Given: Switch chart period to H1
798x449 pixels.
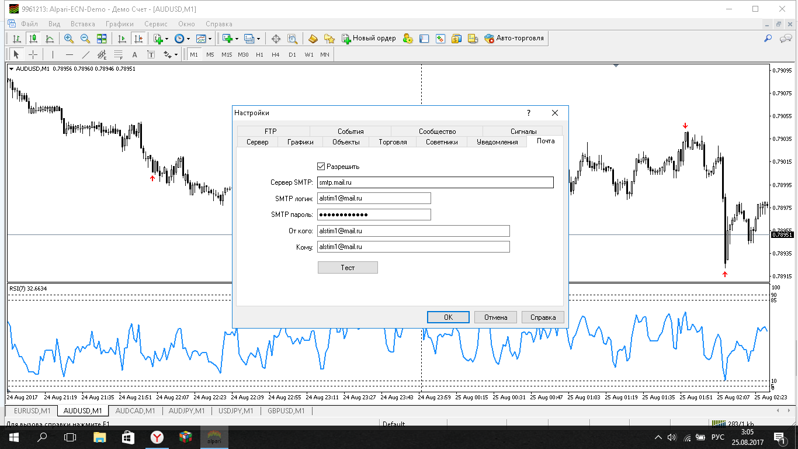Looking at the screenshot, I should (260, 54).
